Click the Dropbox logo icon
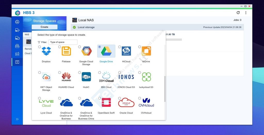Image resolution: width=264 pixels, height=135 pixels. click(x=46, y=51)
